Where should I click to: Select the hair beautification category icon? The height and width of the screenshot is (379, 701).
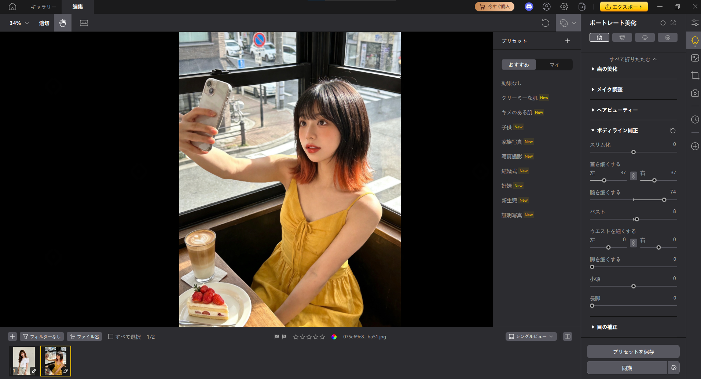pyautogui.click(x=622, y=37)
